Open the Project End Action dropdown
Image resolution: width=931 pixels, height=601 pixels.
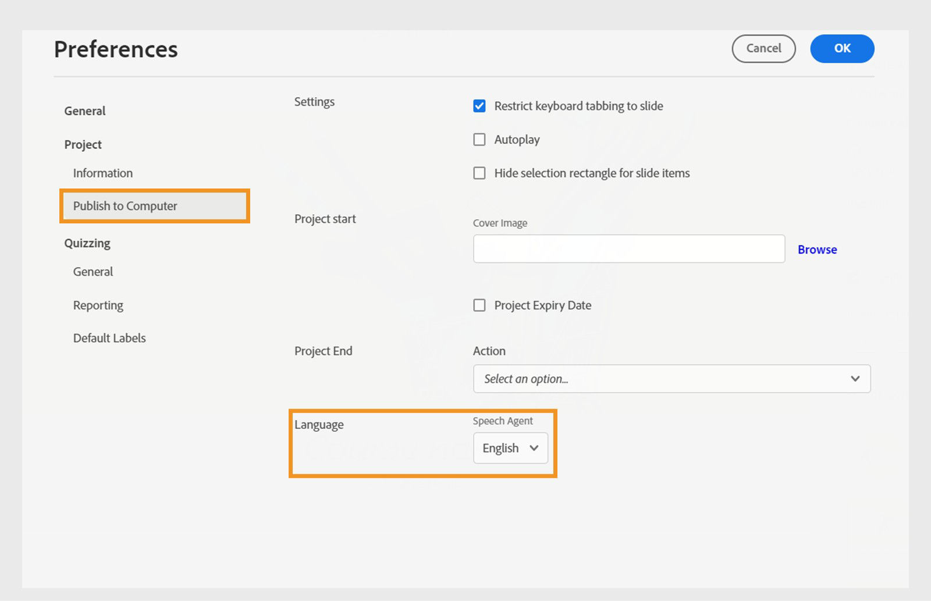[x=671, y=379]
